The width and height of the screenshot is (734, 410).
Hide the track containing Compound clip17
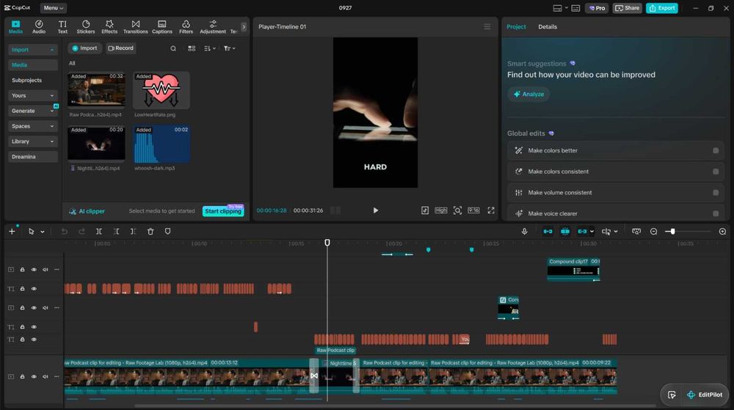point(34,269)
